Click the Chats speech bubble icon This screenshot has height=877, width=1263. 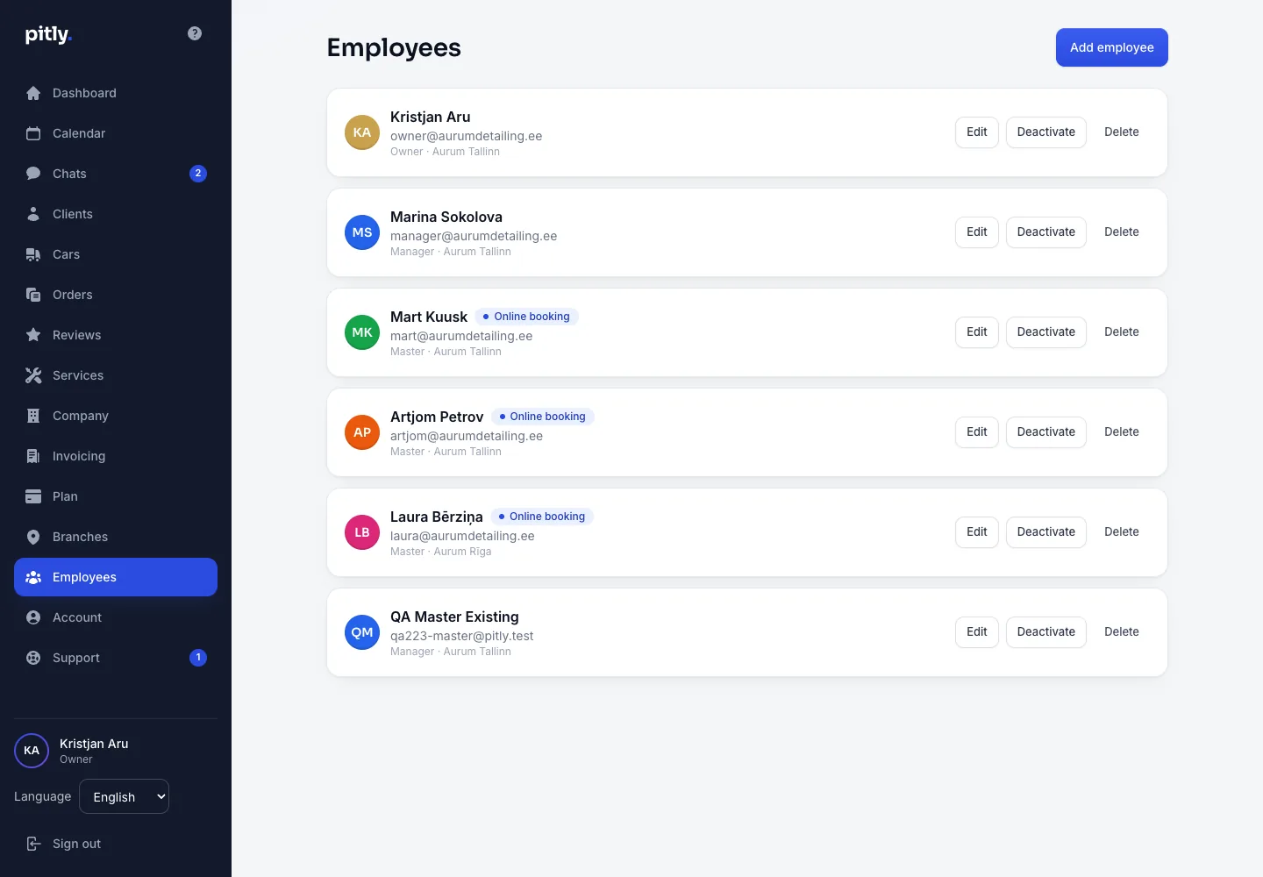(33, 174)
